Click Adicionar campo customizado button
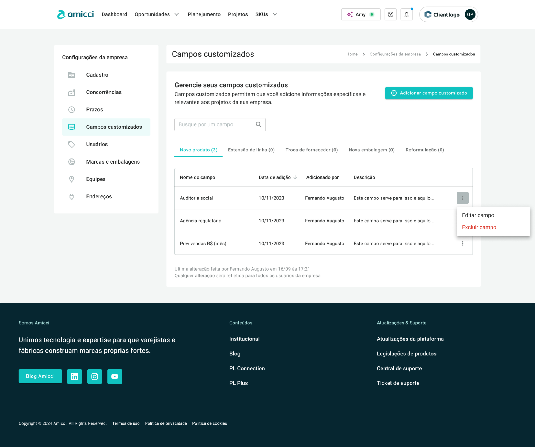This screenshot has width=535, height=447. tap(428, 93)
